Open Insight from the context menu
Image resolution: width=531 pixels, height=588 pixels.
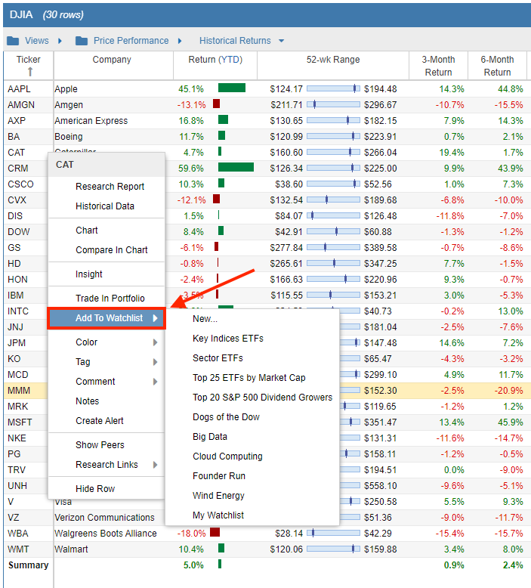[89, 274]
